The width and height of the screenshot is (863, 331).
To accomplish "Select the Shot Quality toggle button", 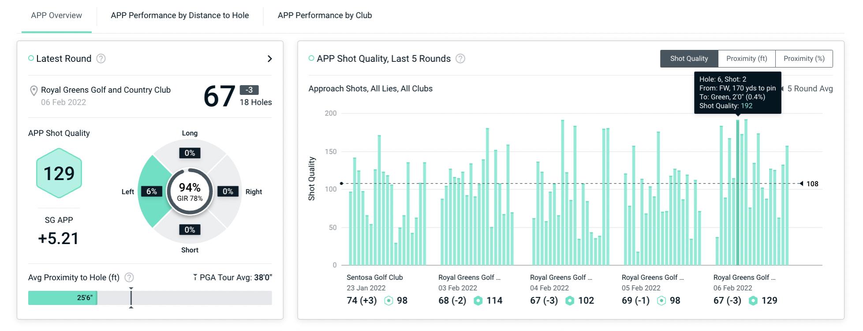I will pyautogui.click(x=689, y=59).
